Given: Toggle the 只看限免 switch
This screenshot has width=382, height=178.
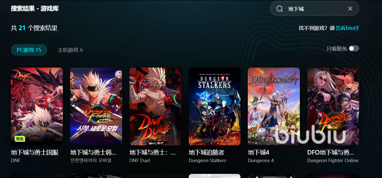Looking at the screenshot, I should 354,49.
